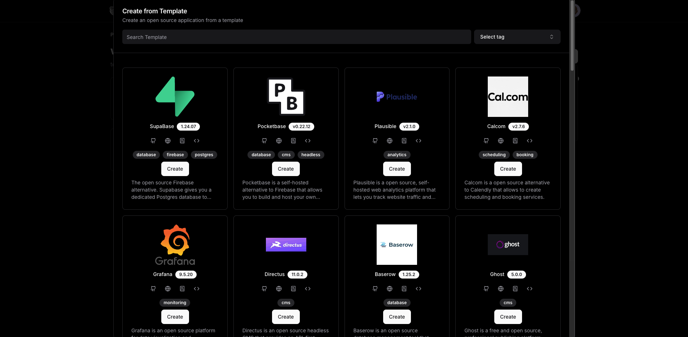
Task: Click the Grafana logo image
Action: point(175,245)
